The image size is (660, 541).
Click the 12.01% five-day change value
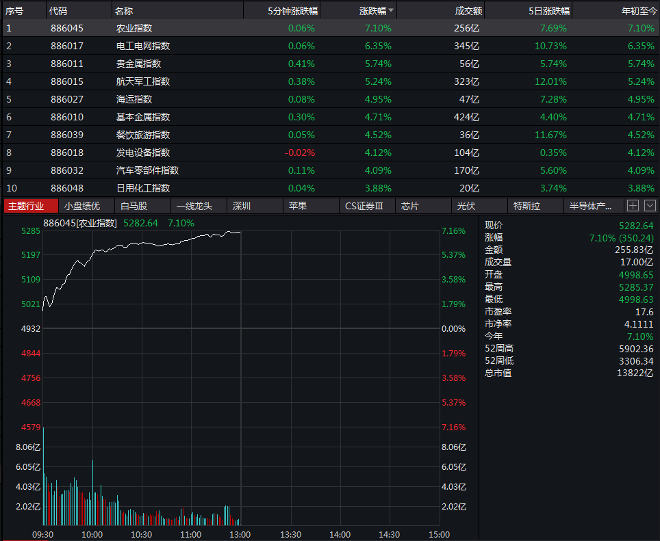(x=550, y=81)
